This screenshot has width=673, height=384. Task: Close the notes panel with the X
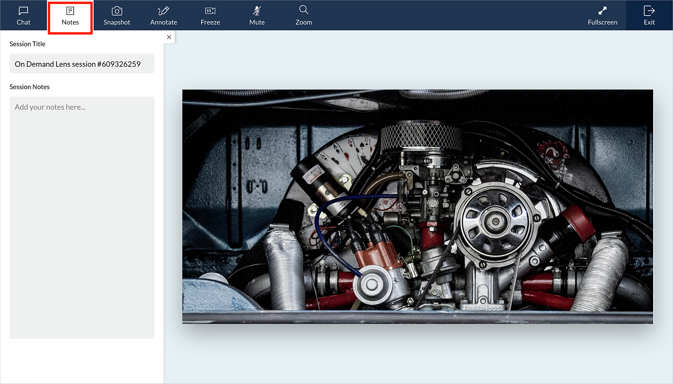169,37
